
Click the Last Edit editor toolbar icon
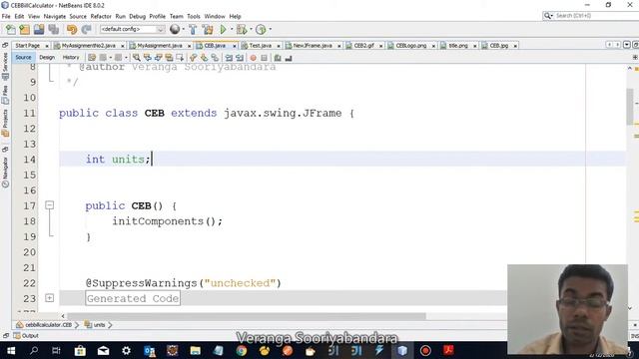92,58
